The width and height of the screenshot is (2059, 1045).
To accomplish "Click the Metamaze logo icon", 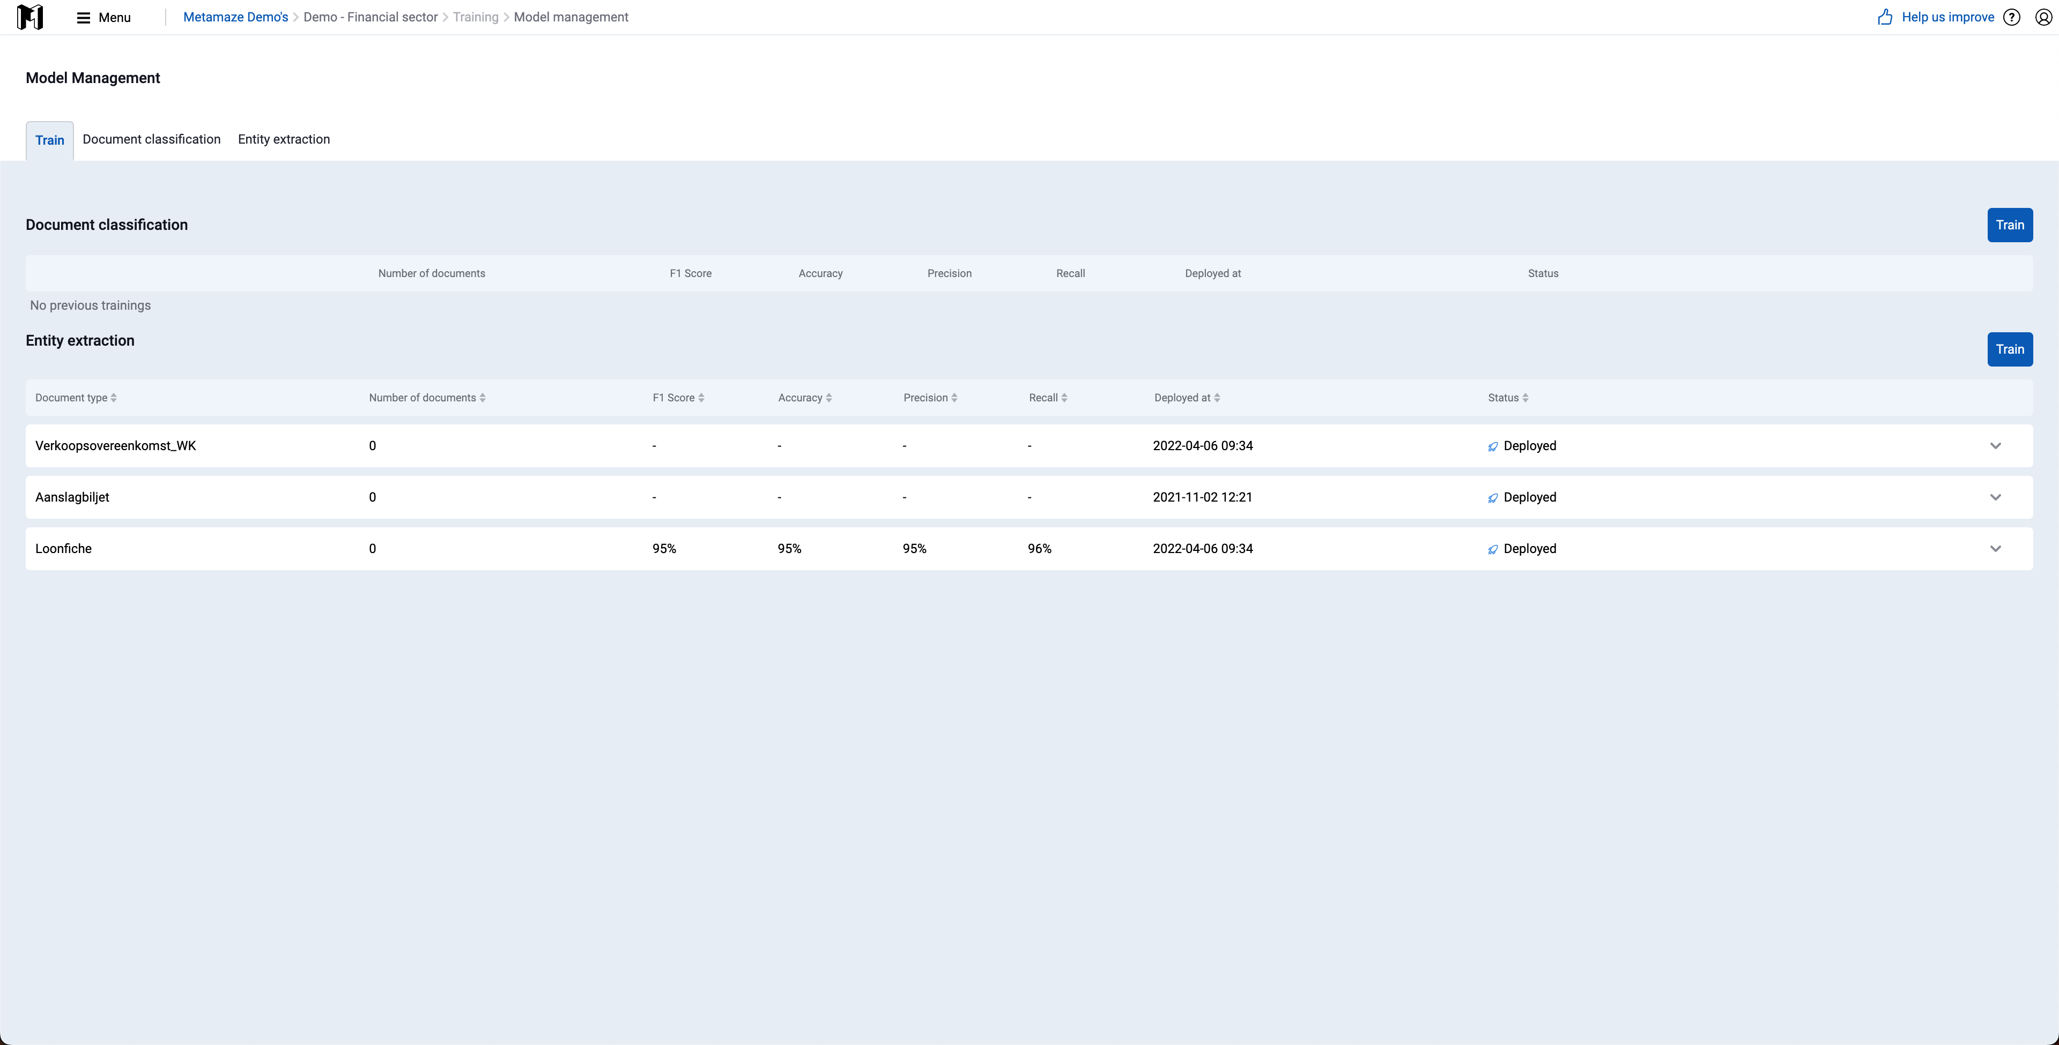I will coord(29,17).
